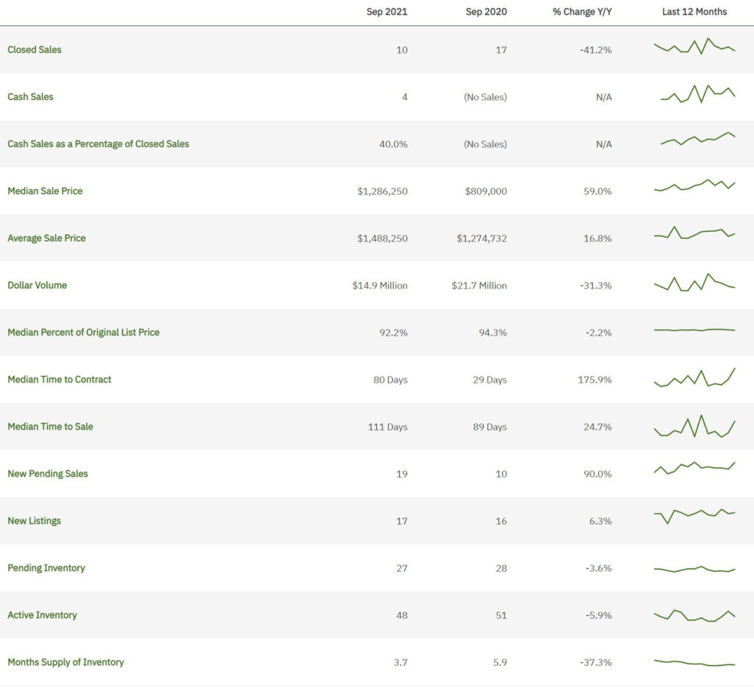Open the Dollar Volume metric
Screen dimensions: 754x691
click(x=38, y=285)
